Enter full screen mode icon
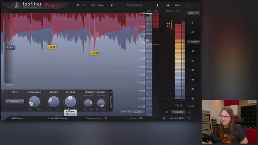This screenshot has width=258, height=145. (x=187, y=5)
